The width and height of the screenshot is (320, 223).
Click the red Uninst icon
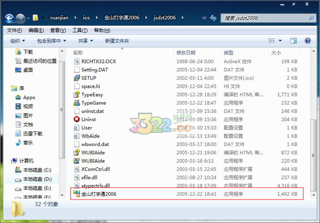point(77,119)
